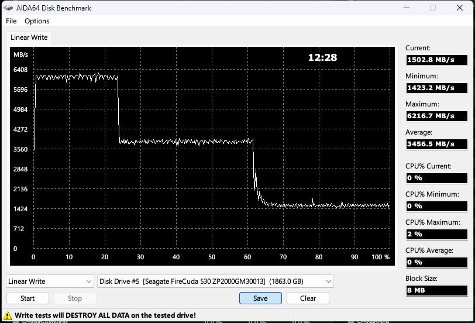This screenshot has height=323, width=475.
Task: Close the AIDA64 Disk Benchmark window
Action: [460, 8]
